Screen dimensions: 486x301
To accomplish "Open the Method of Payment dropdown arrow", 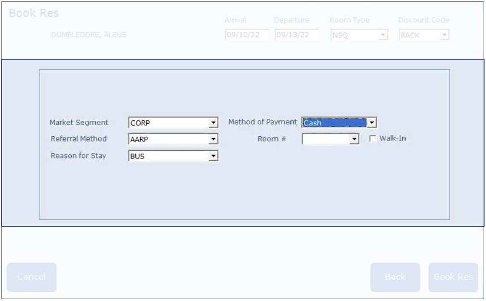I will (371, 123).
